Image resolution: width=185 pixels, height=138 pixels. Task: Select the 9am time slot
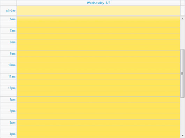(x=98, y=54)
